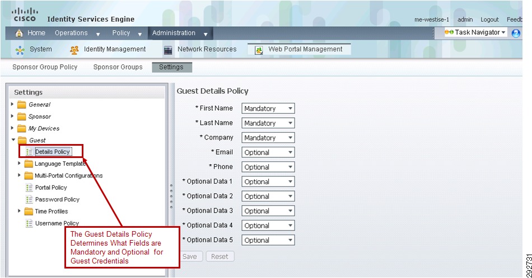Click the Web Portal Management icon
The width and height of the screenshot is (532, 278).
(259, 50)
